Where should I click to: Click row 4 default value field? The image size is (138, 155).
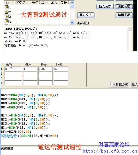(61, 83)
